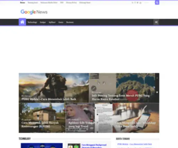Open Cara Meraih Lebih Banyak Kemenangan slide

click(x=42, y=118)
